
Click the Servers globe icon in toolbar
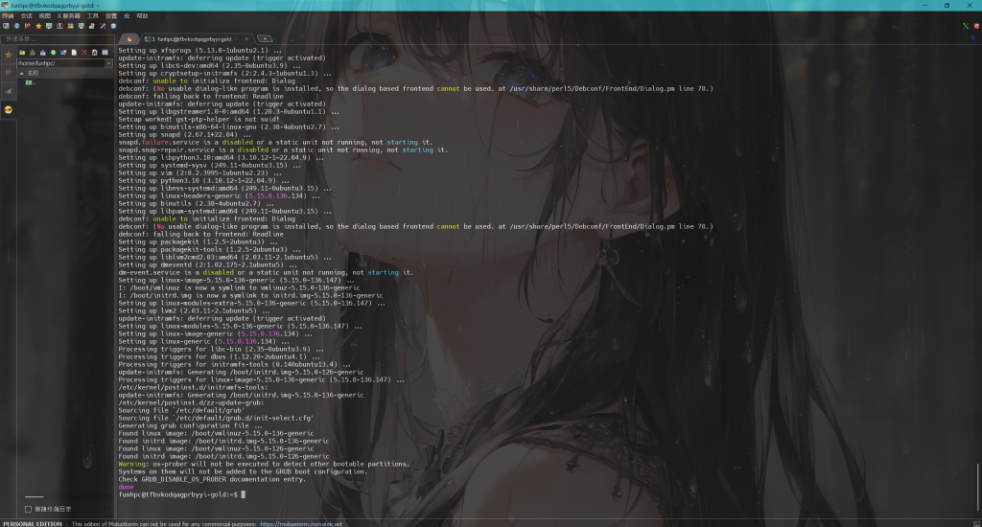tap(17, 26)
